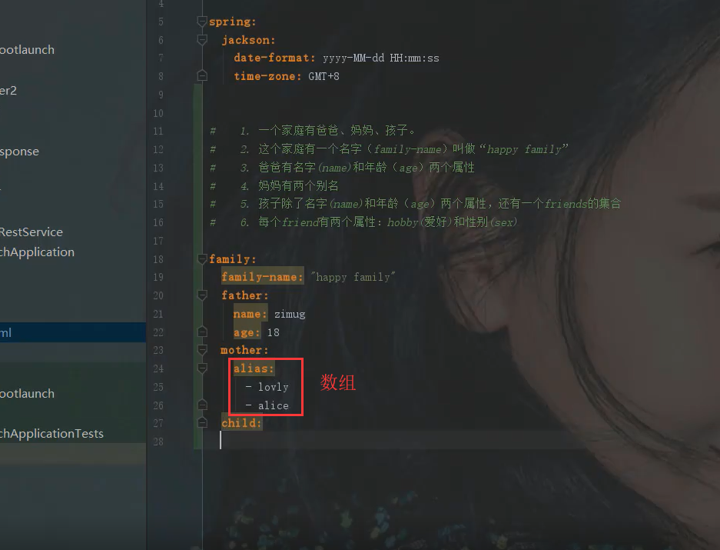Select the RestService item in project tree

pos(32,232)
